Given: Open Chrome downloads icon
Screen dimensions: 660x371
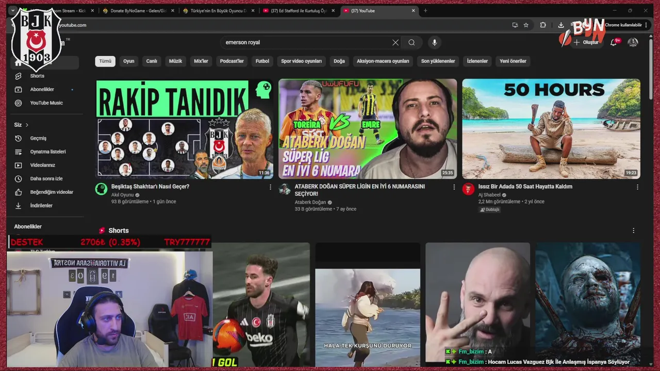Looking at the screenshot, I should (561, 25).
